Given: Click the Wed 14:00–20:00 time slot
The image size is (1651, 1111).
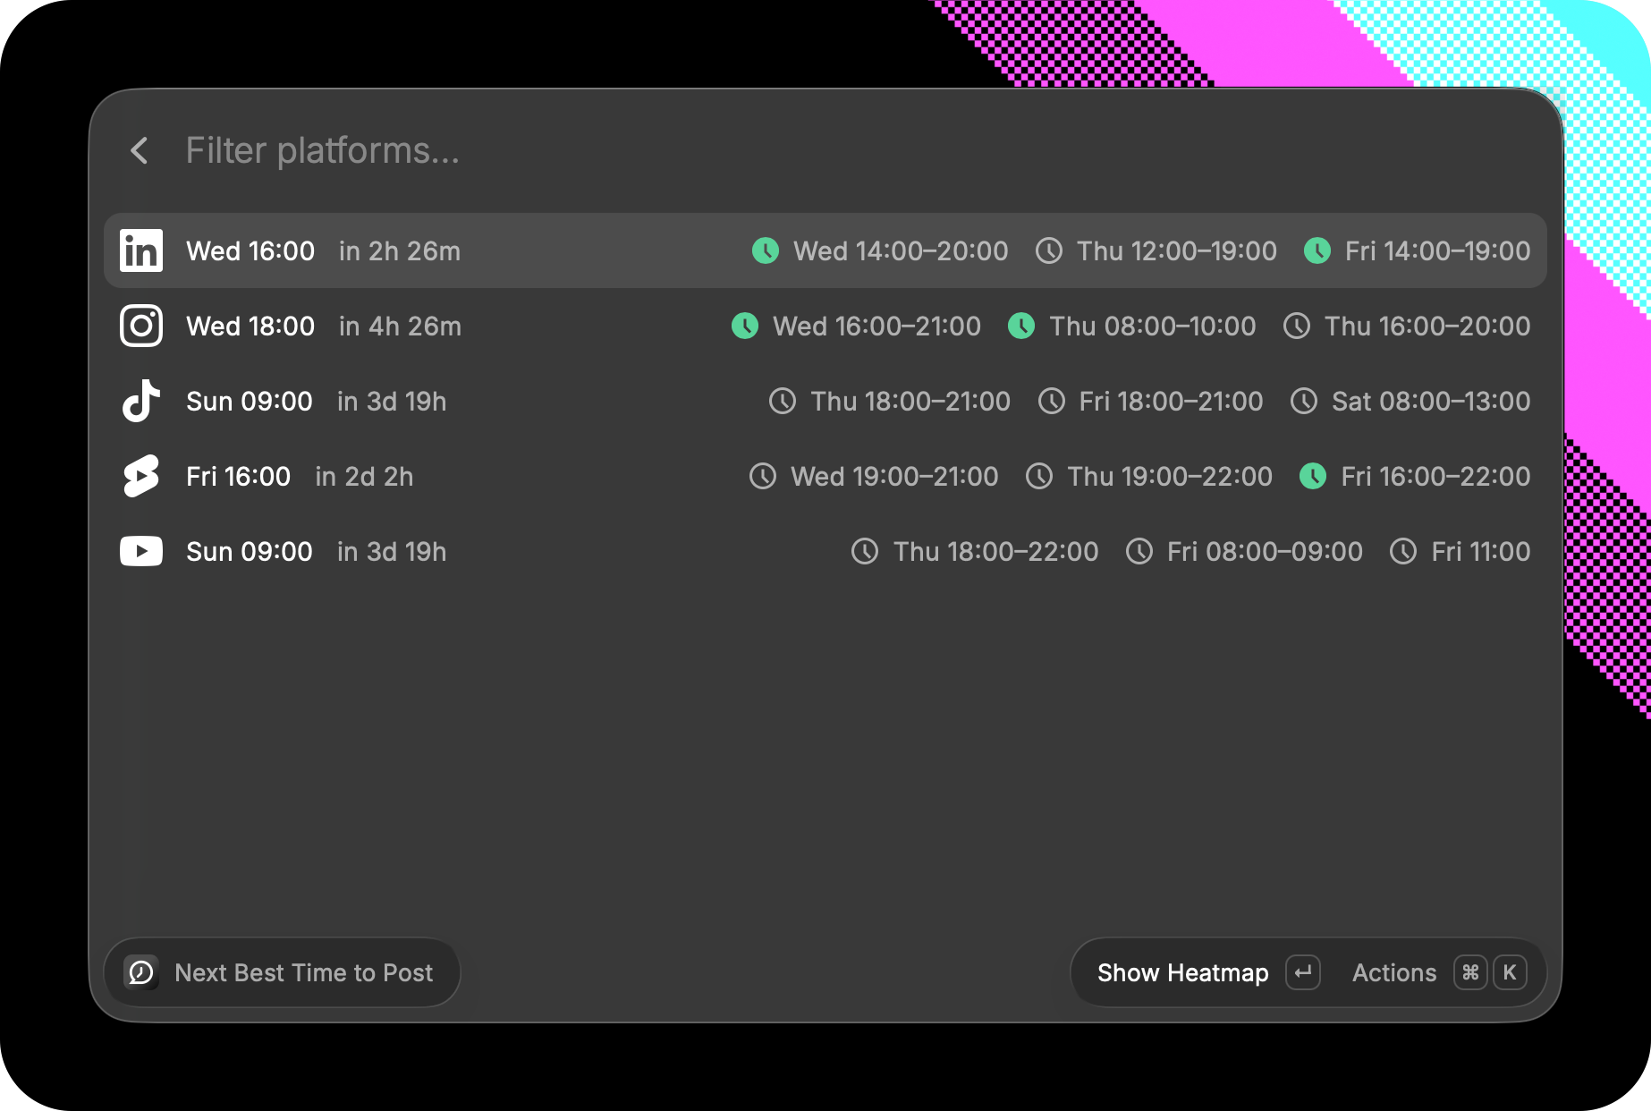Looking at the screenshot, I should coord(901,251).
